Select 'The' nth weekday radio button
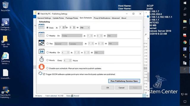Image resolution: width=190 pixels, height=106 pixels. pos(47,44)
